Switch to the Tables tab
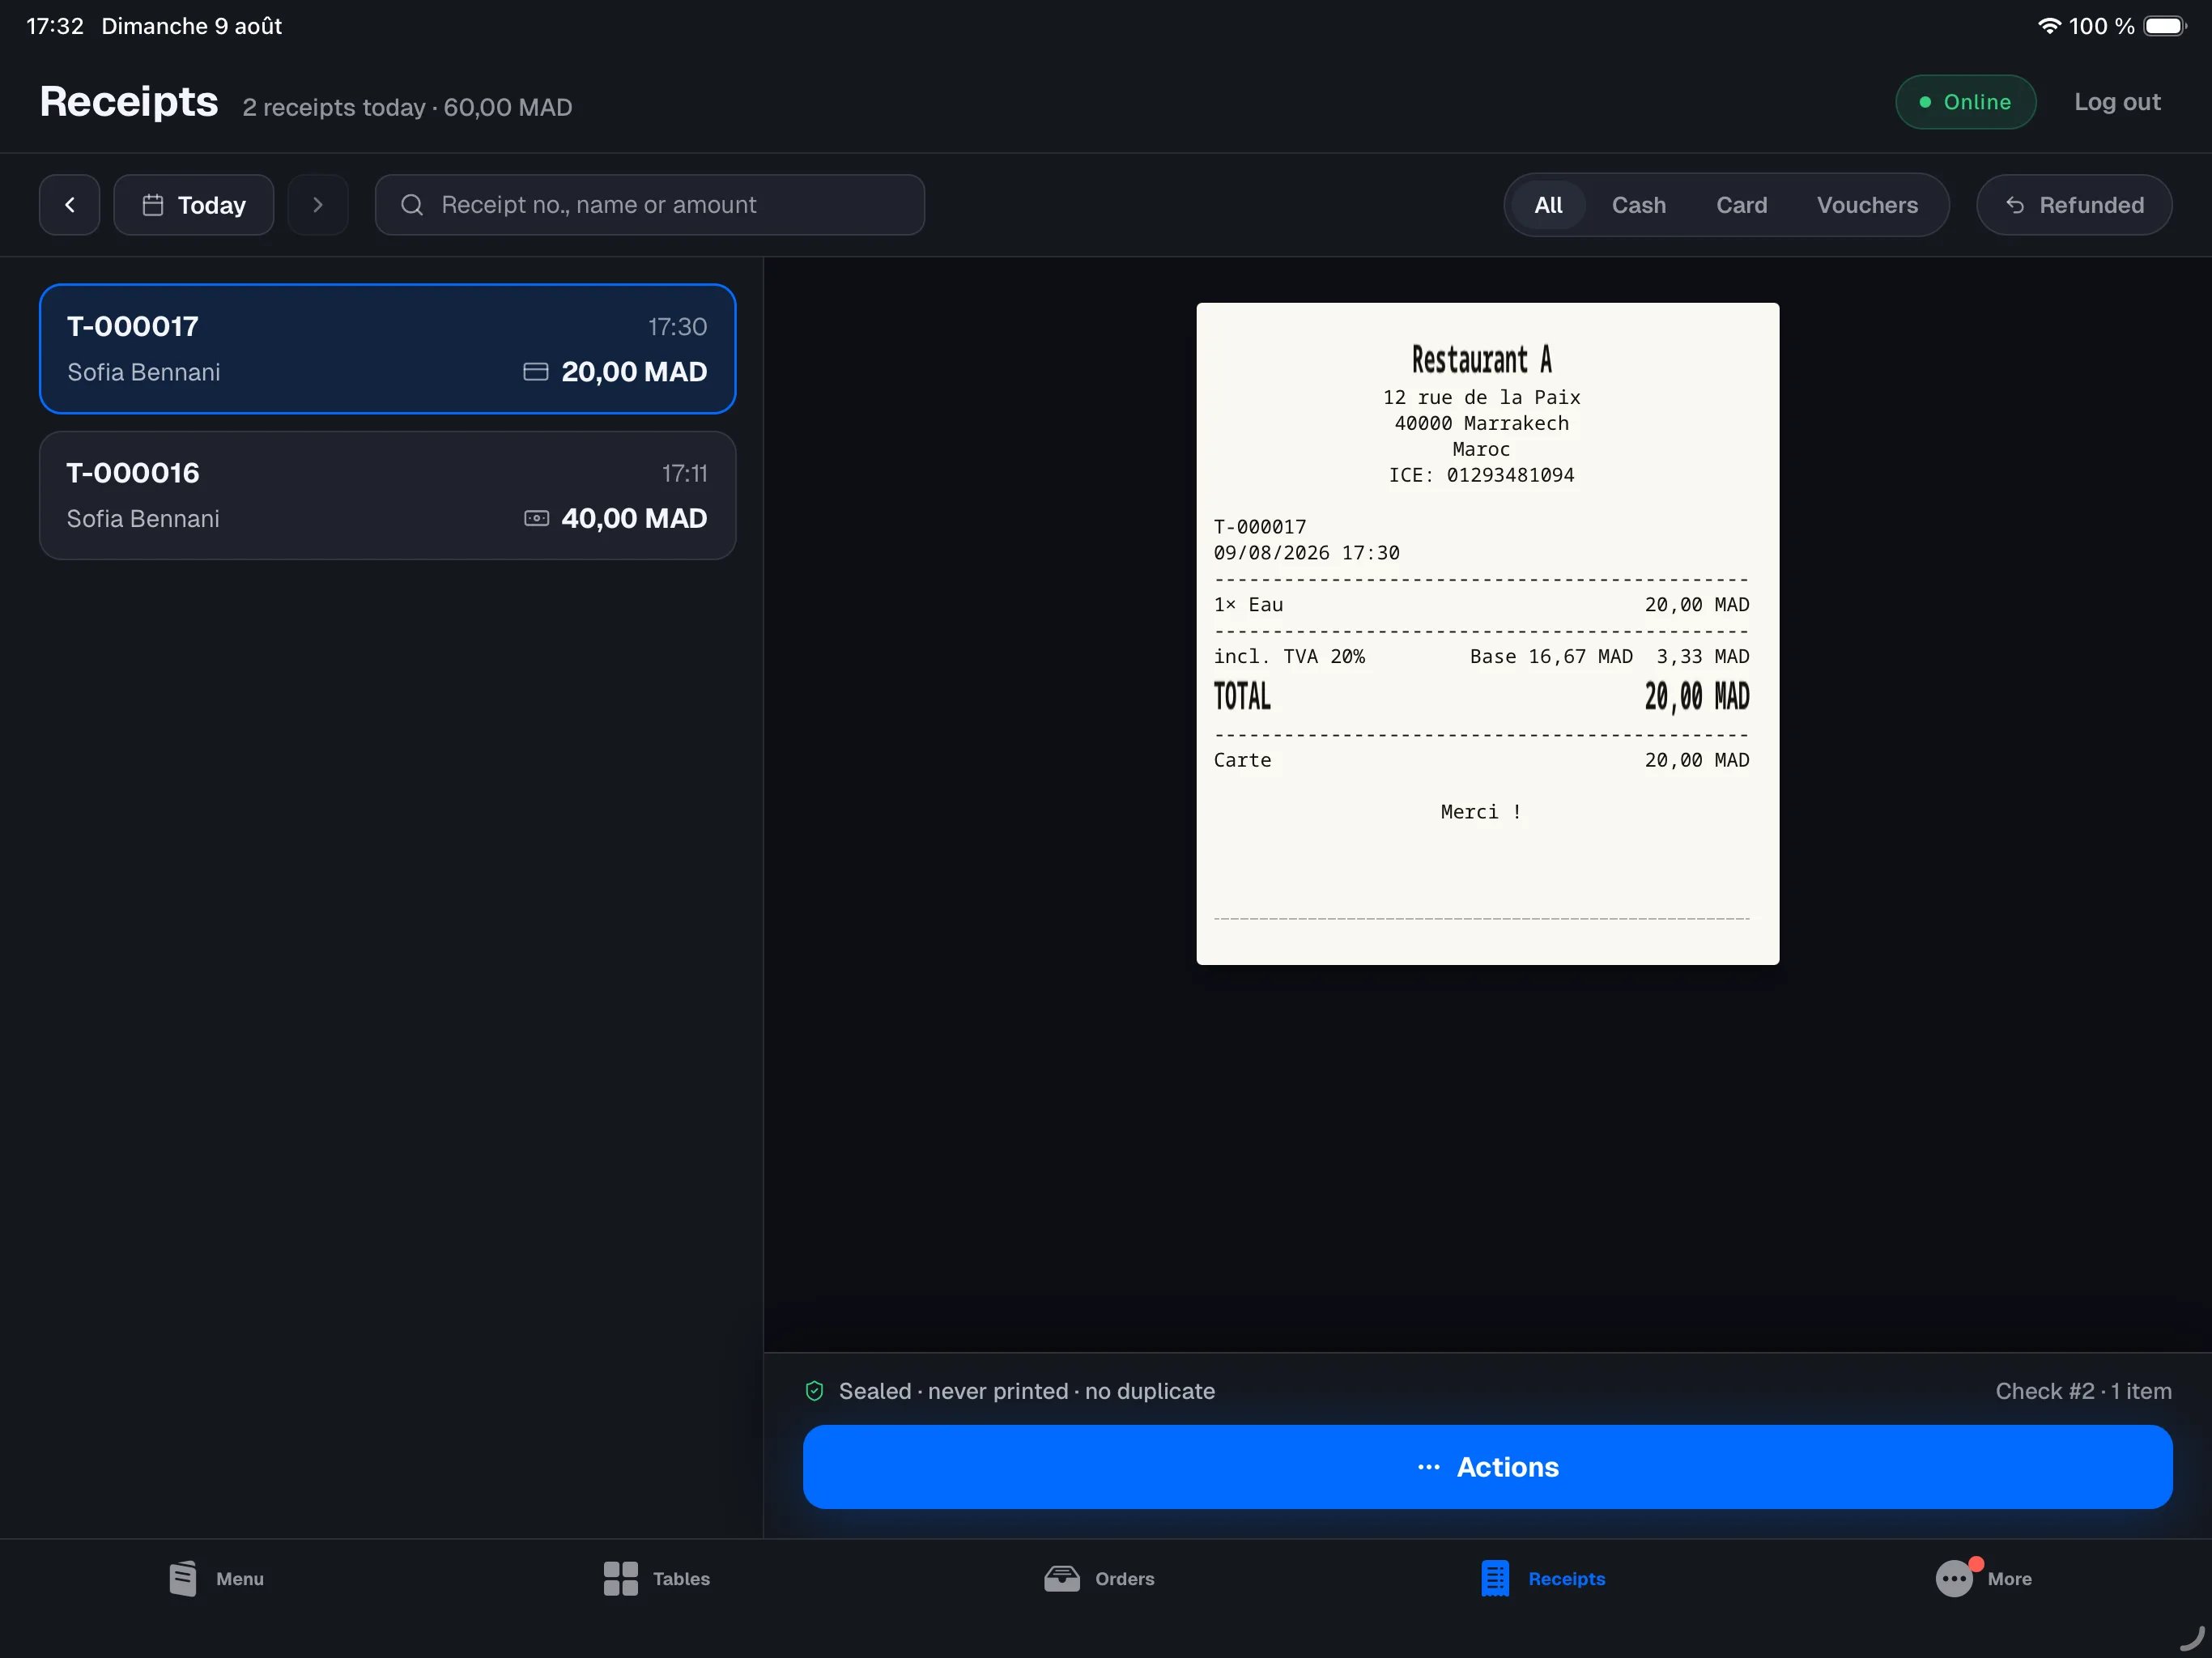Viewport: 2212px width, 1658px height. coord(657,1579)
